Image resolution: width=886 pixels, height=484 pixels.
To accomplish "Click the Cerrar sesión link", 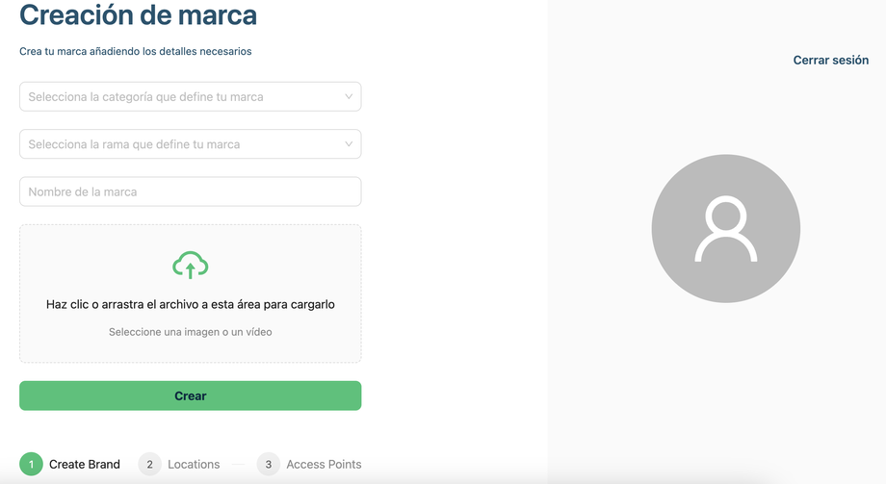I will (x=830, y=60).
